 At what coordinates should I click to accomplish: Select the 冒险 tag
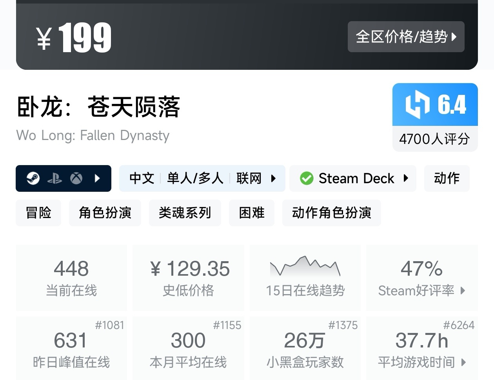coord(38,213)
